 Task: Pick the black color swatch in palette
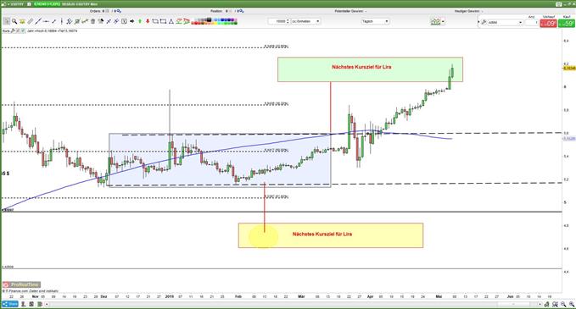pos(209,19)
